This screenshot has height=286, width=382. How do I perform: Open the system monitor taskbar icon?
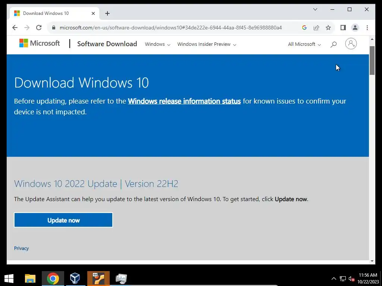(x=121, y=279)
